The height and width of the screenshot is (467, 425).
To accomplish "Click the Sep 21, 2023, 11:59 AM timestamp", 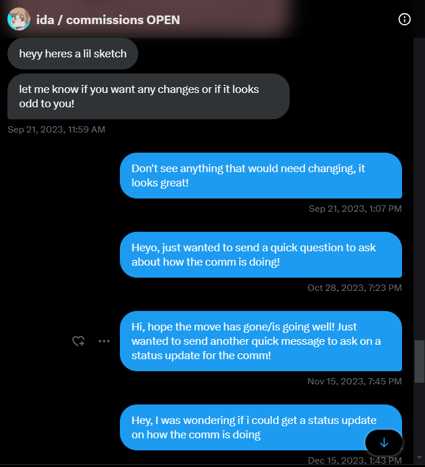I will (x=56, y=130).
